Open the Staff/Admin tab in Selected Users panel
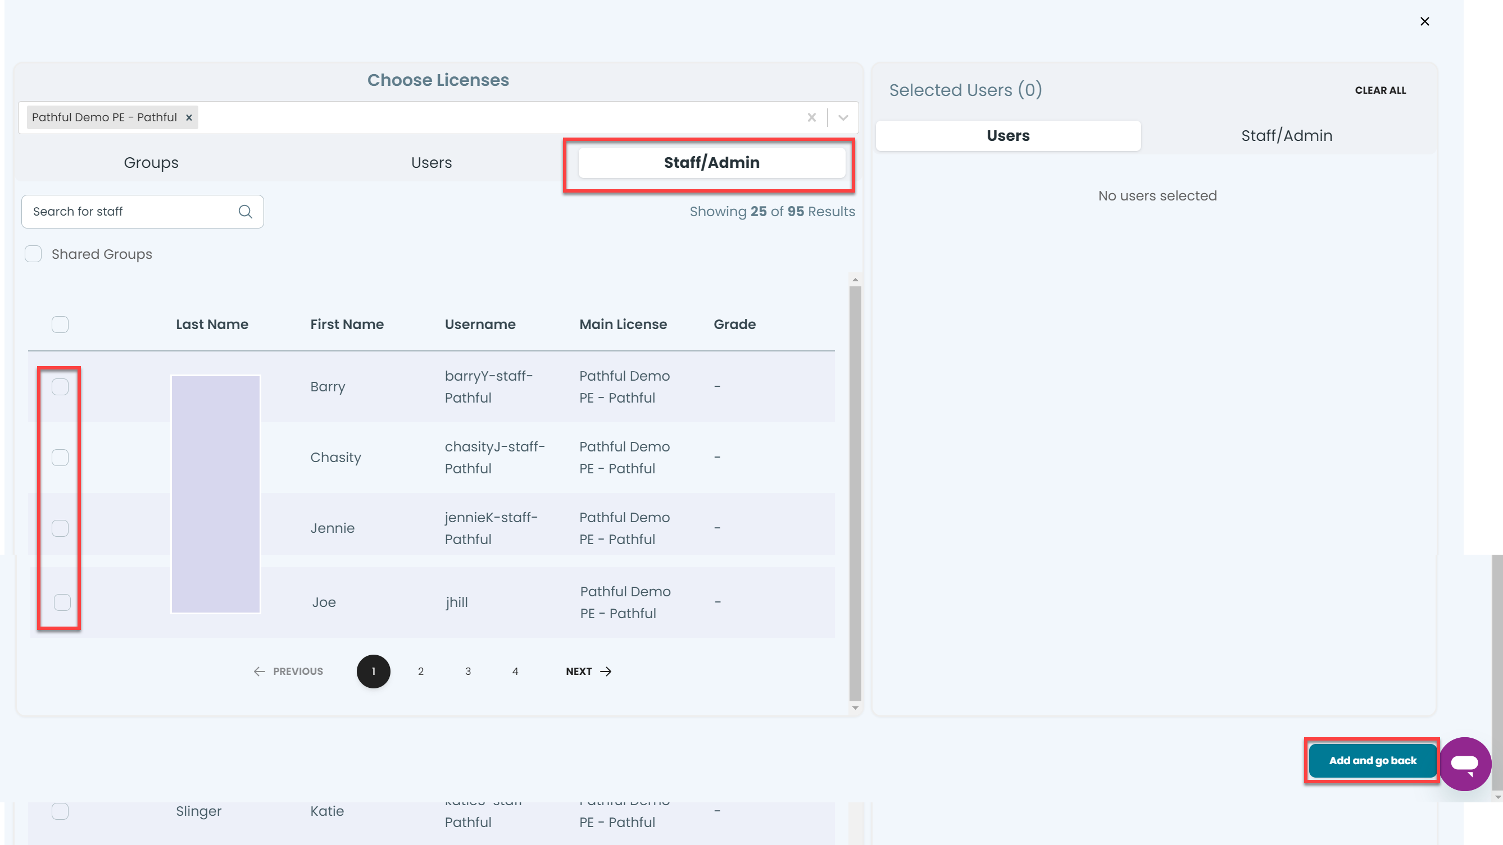 click(1287, 136)
